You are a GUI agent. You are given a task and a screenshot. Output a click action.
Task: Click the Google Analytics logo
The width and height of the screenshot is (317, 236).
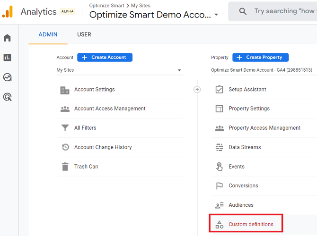coord(8,12)
